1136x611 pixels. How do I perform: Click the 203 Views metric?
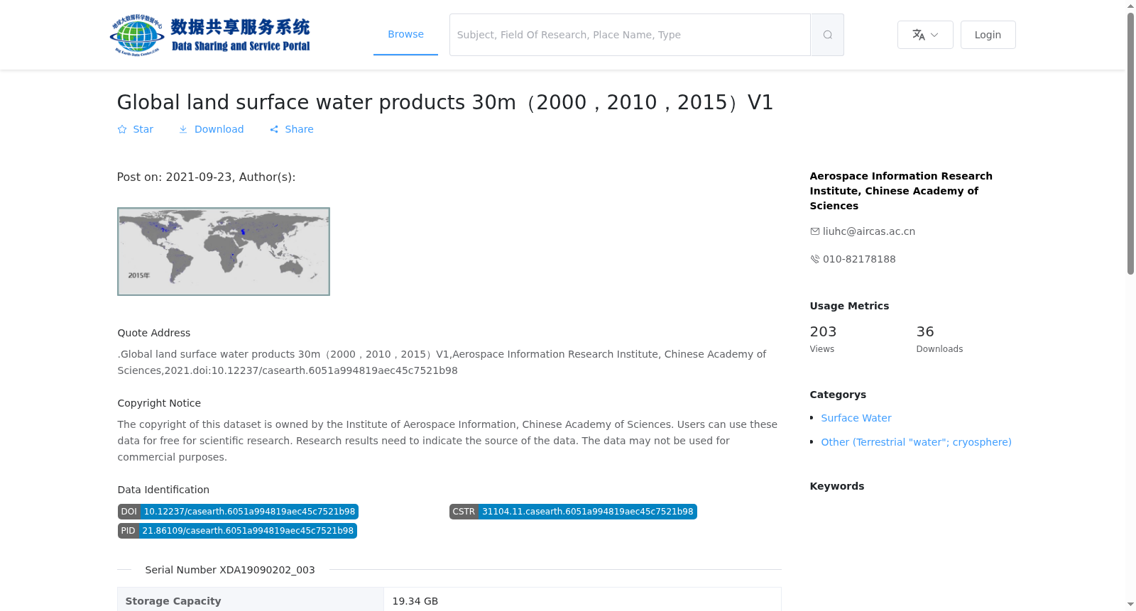coord(824,338)
